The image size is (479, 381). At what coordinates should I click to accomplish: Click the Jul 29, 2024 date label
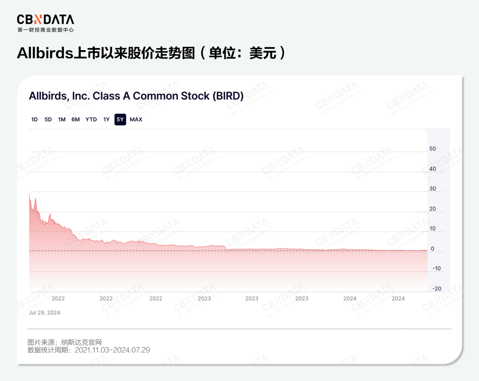44,313
